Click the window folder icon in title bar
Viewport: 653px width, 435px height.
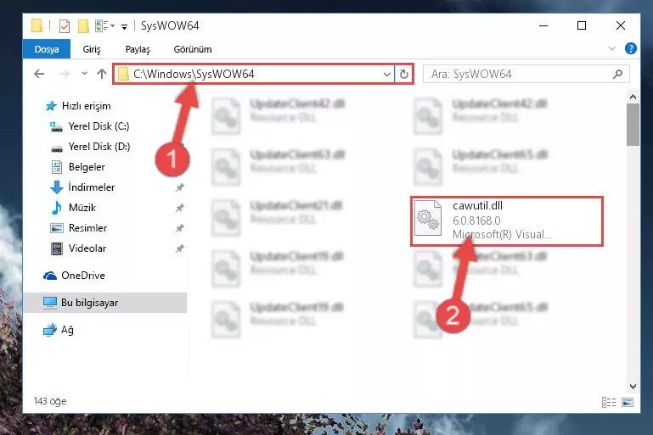[x=37, y=25]
